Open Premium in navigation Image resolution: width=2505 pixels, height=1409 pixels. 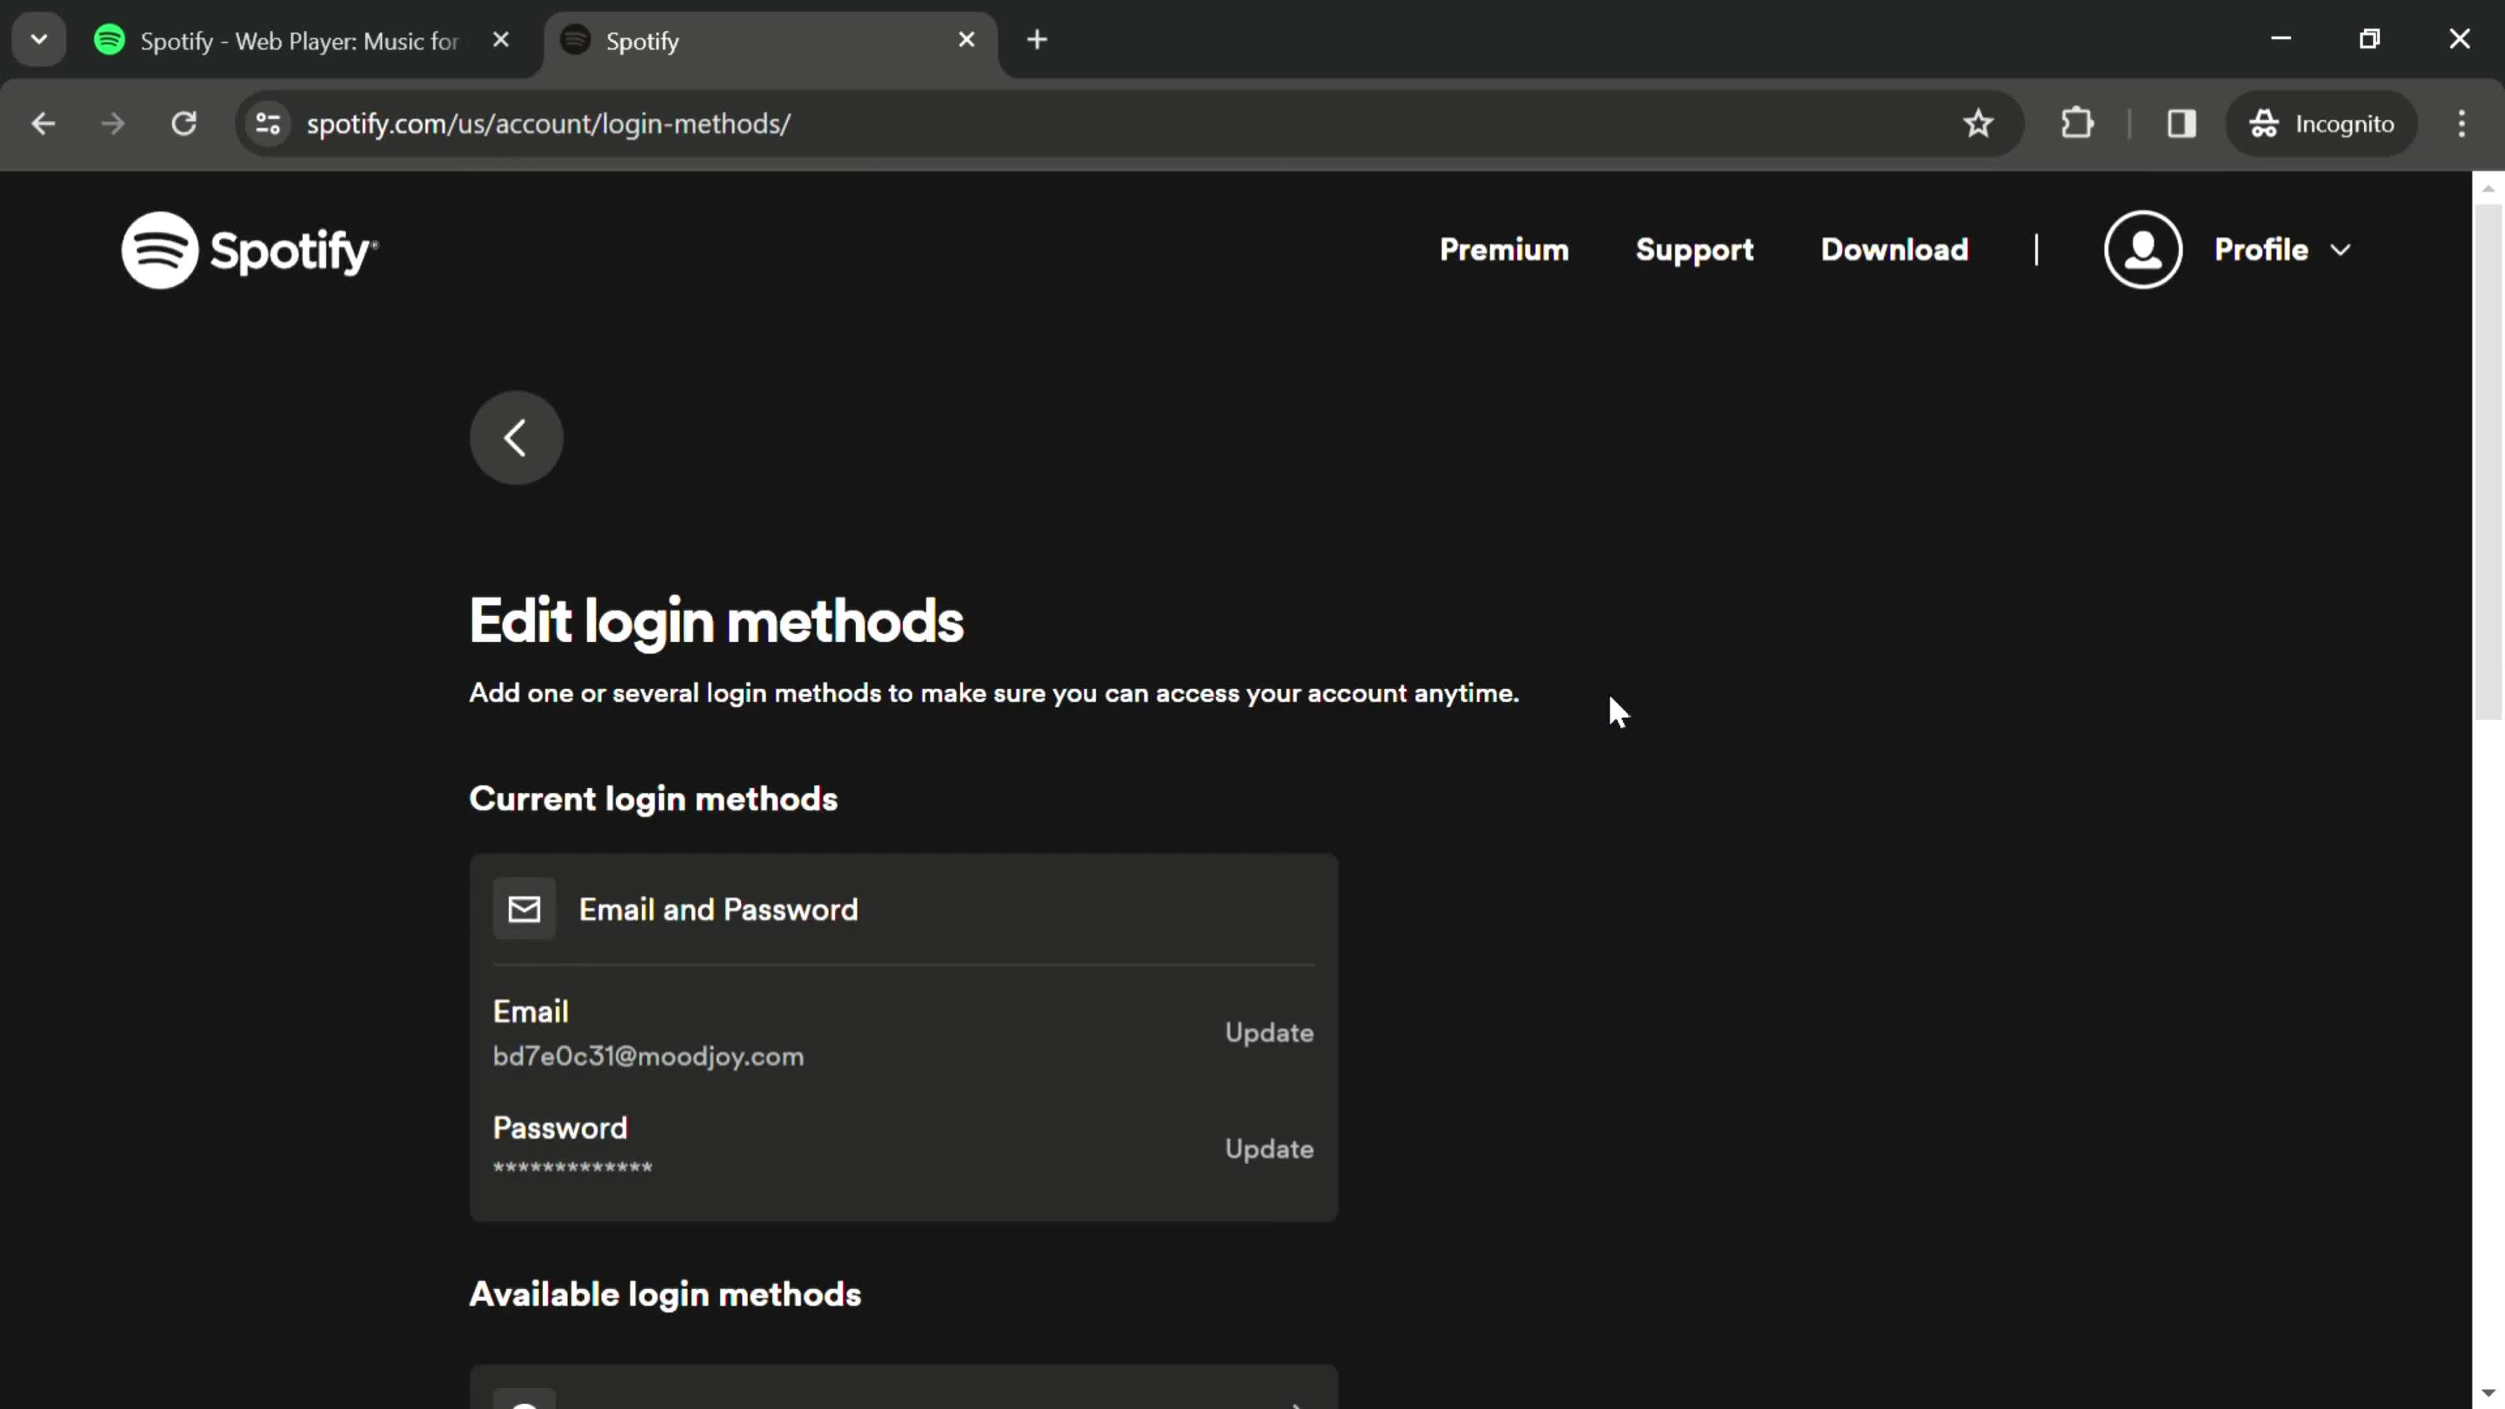tap(1504, 250)
